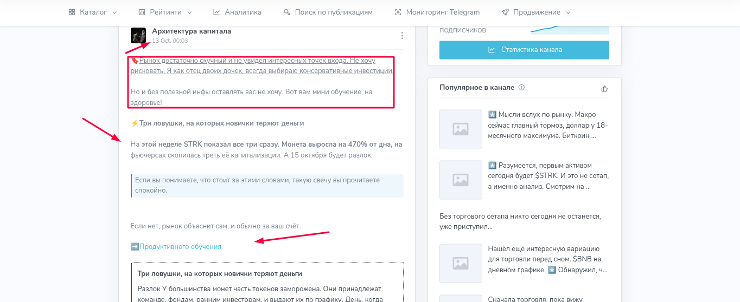The width and height of the screenshot is (740, 302).
Task: Go to Аналитика section
Action: click(x=237, y=12)
